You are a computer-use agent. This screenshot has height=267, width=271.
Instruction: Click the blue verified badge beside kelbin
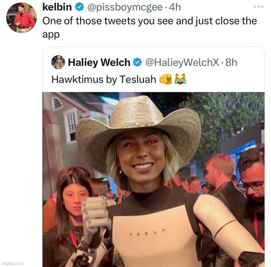(79, 7)
